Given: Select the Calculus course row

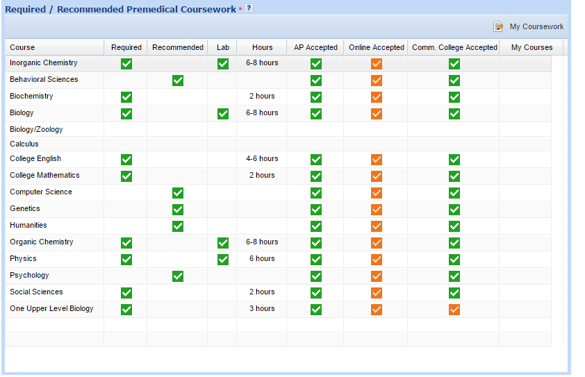Looking at the screenshot, I should [x=24, y=144].
